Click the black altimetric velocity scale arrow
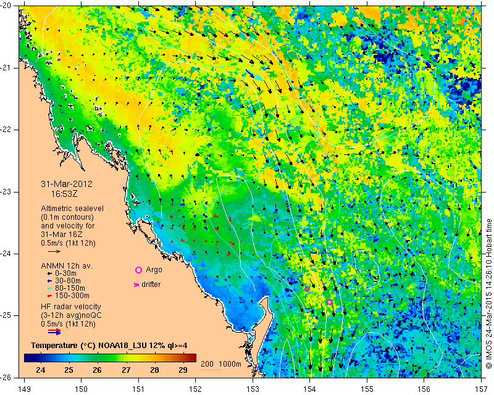This screenshot has width=494, height=395. pyautogui.click(x=54, y=251)
